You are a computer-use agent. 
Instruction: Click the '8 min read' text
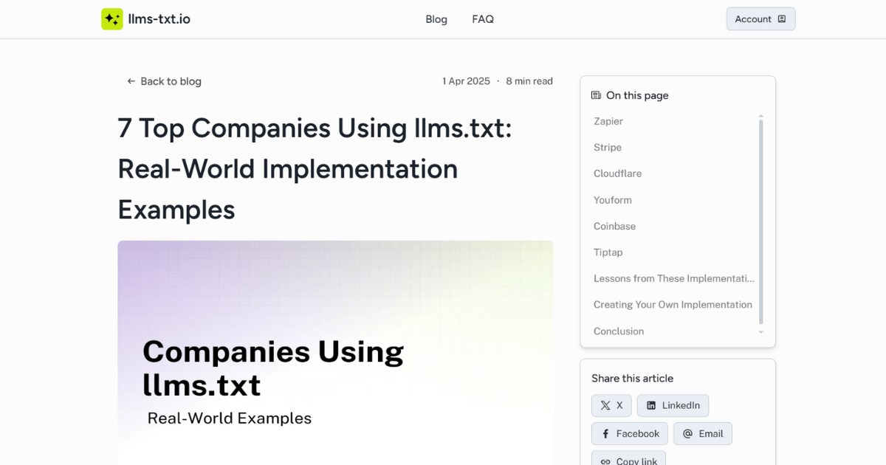click(529, 81)
